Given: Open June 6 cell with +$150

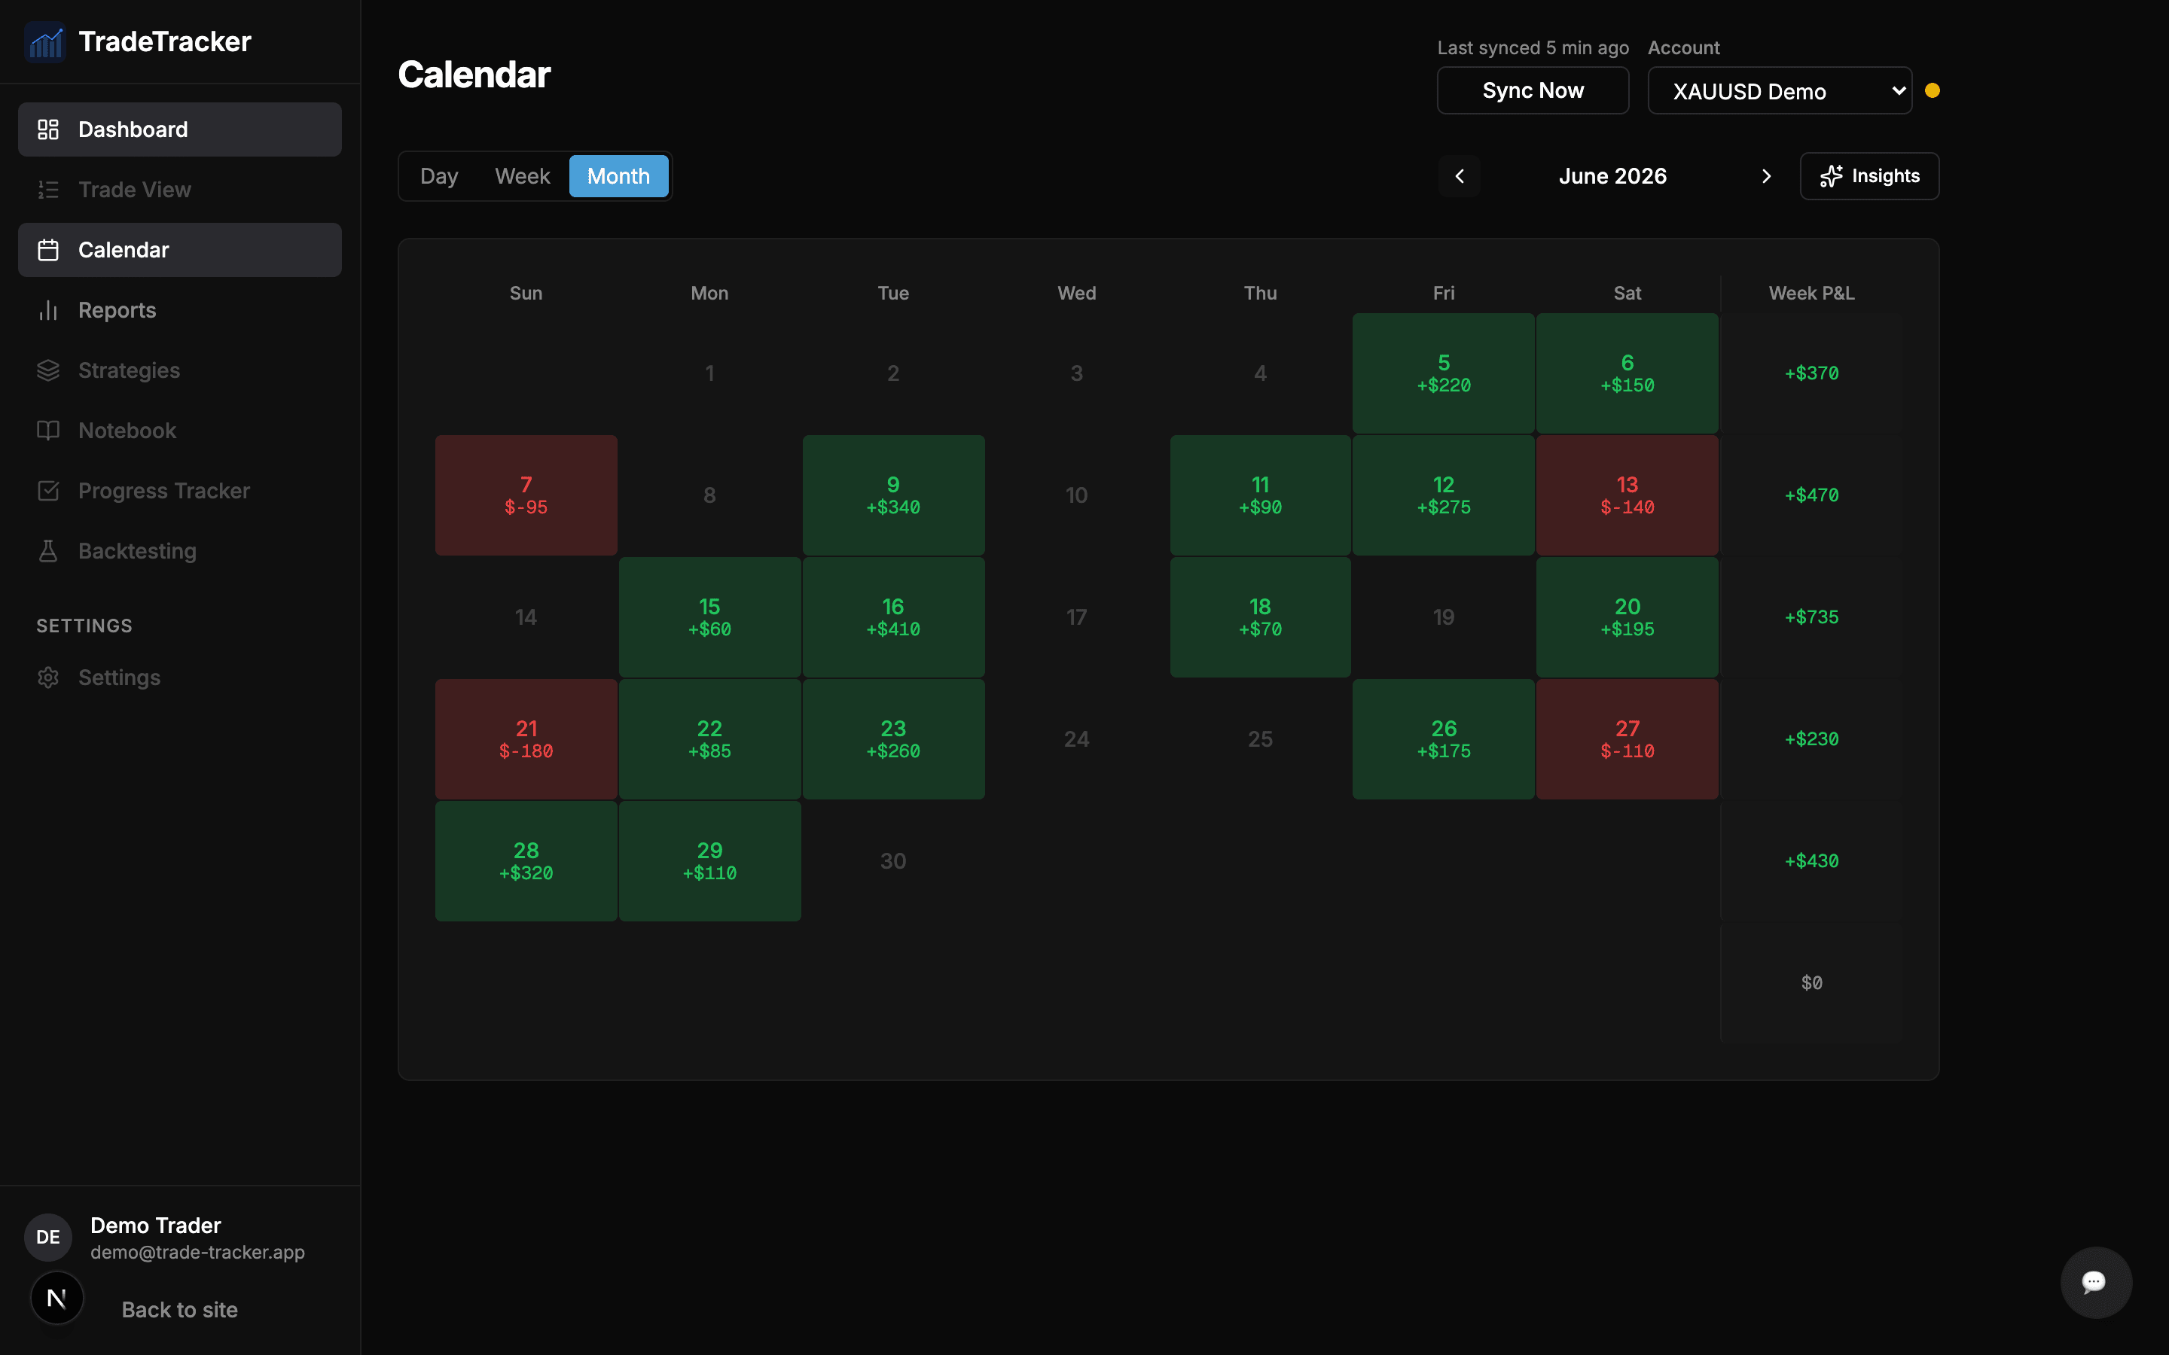Looking at the screenshot, I should 1627,373.
